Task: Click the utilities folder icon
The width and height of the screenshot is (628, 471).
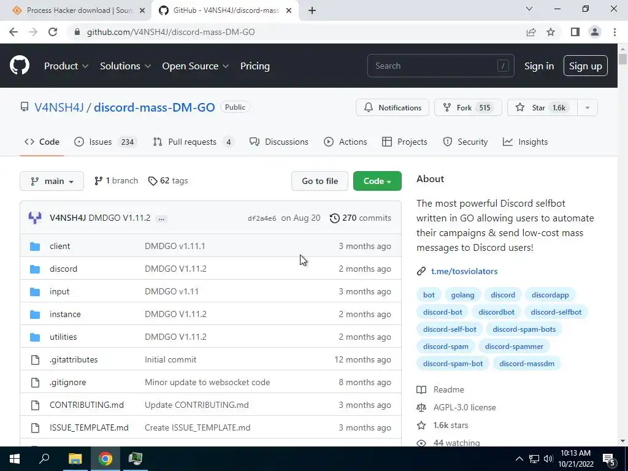Action: point(35,337)
